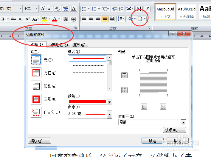Click the Shrink Font icon

click(49, 9)
